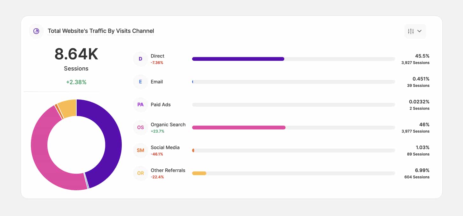463x216 pixels.
Task: Select the Paid Ads 'PA' badge
Action: coord(140,105)
